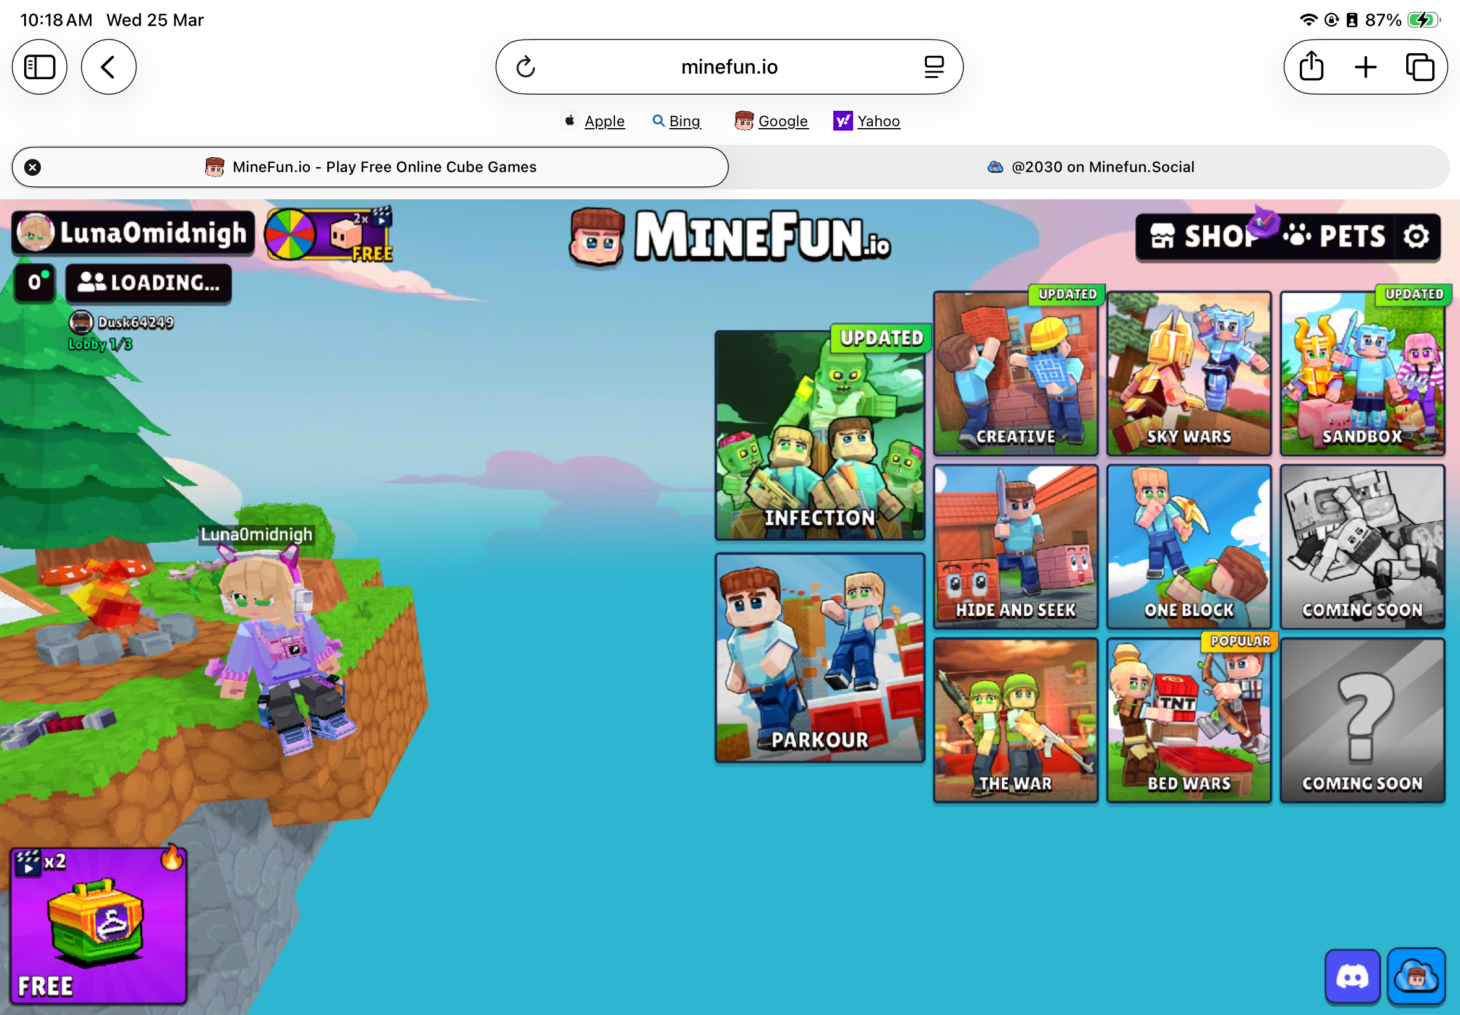Screen dimensions: 1460x1015
Task: Tap the Safari share icon
Action: (x=1312, y=67)
